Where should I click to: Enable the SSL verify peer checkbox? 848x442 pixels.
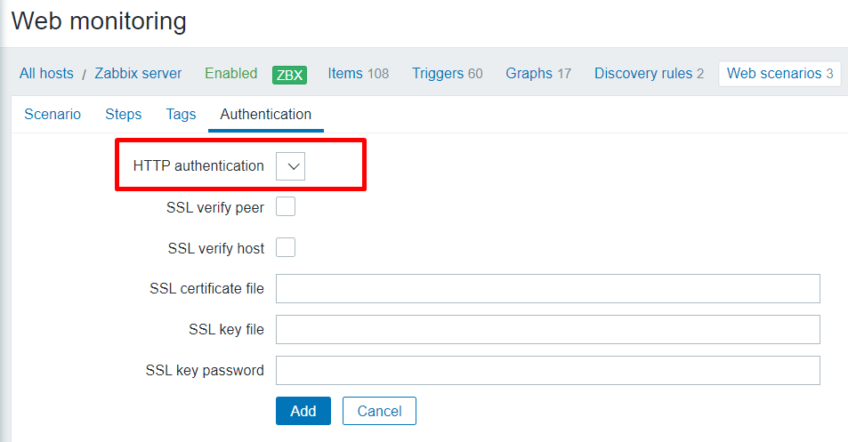286,207
